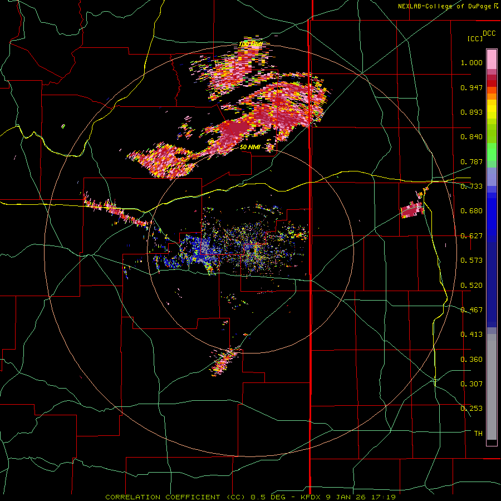Select the 0.360 scale value

[x=471, y=360]
